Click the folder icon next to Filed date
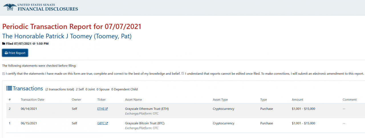This screenshot has height=138, width=365. click(x=4, y=44)
